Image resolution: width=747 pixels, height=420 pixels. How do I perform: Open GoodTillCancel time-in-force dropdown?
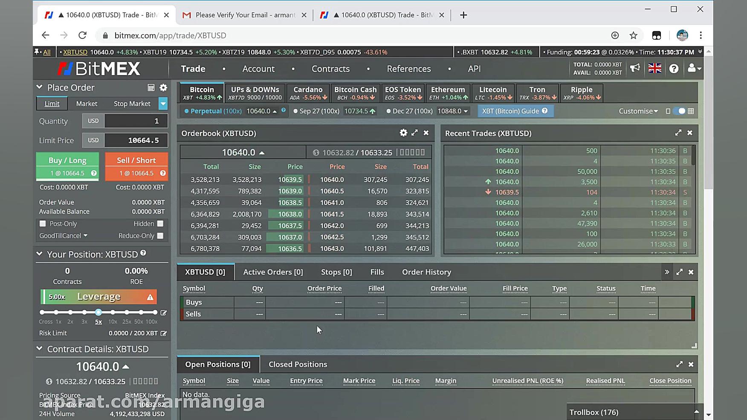(x=64, y=236)
